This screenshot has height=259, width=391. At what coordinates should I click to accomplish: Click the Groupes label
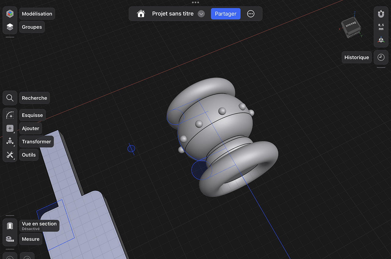[x=32, y=27]
